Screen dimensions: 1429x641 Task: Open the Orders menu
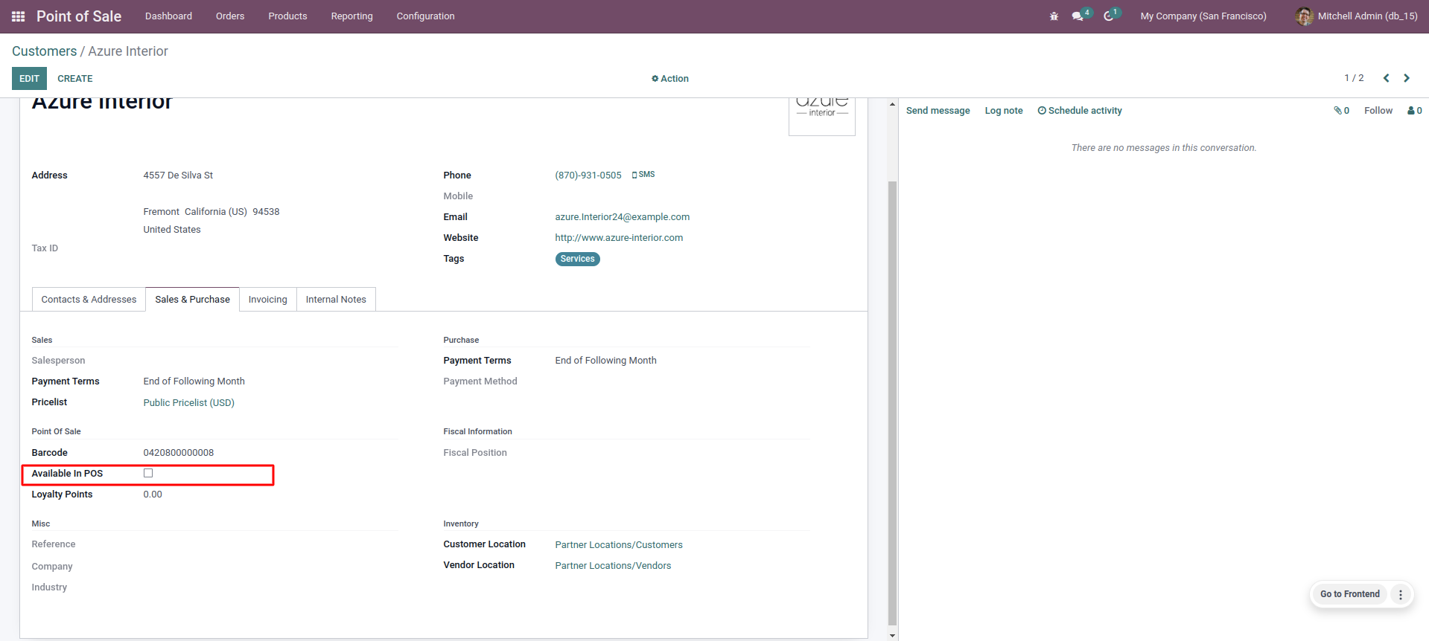(230, 16)
